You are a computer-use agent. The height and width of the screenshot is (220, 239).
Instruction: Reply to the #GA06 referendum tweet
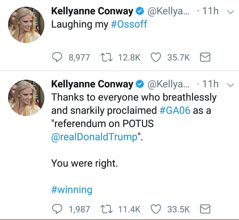57,209
